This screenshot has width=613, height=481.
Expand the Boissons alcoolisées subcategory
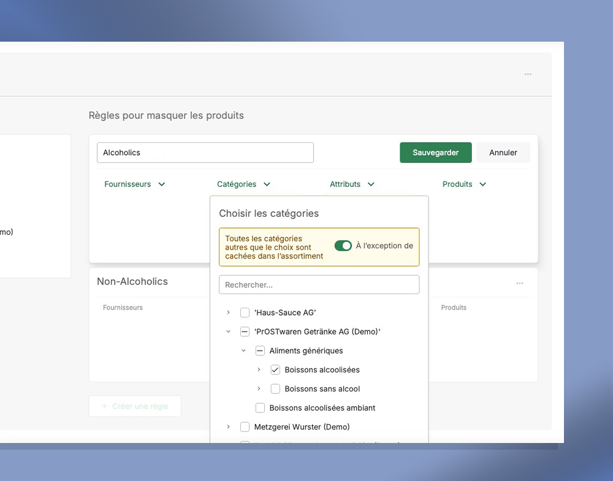(259, 370)
